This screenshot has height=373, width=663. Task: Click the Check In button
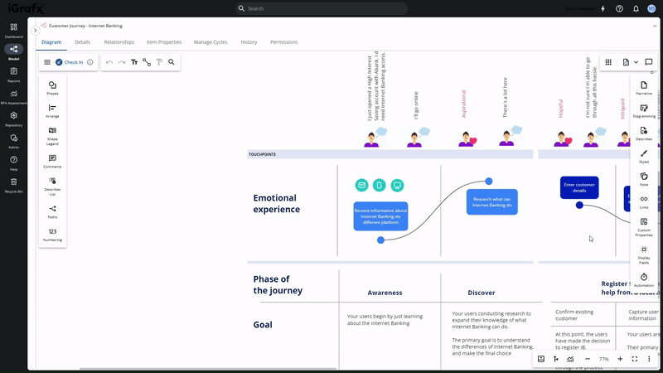(x=70, y=62)
